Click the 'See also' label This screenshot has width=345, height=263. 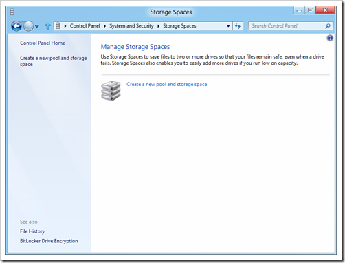click(29, 222)
